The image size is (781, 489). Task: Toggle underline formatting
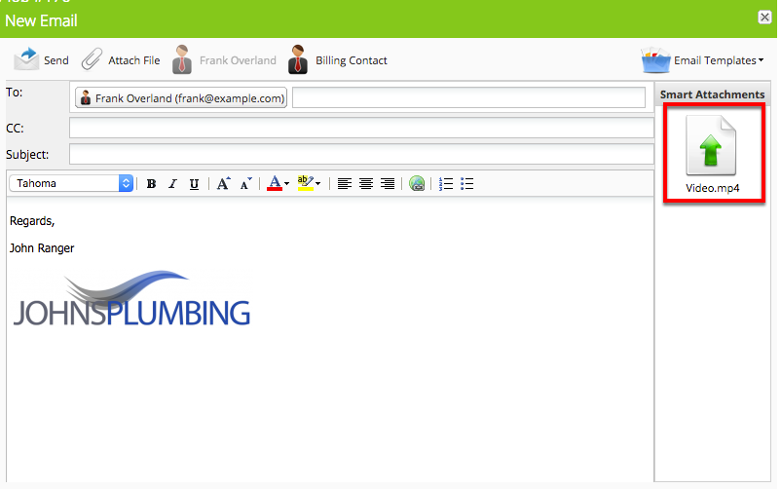(194, 184)
